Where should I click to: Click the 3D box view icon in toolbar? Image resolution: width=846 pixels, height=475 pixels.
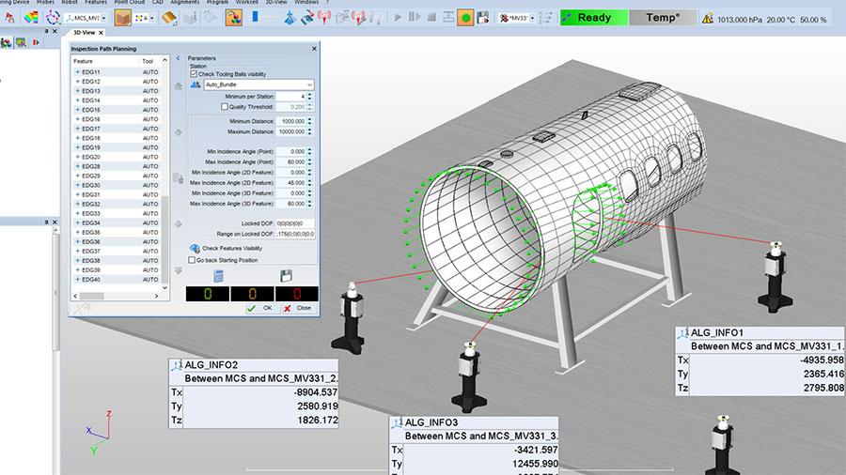coord(122,18)
